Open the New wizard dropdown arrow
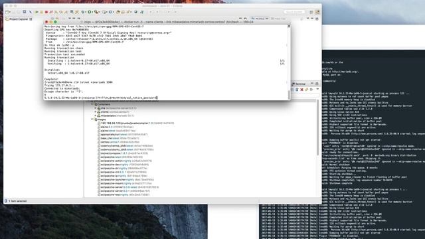 [x=10, y=12]
